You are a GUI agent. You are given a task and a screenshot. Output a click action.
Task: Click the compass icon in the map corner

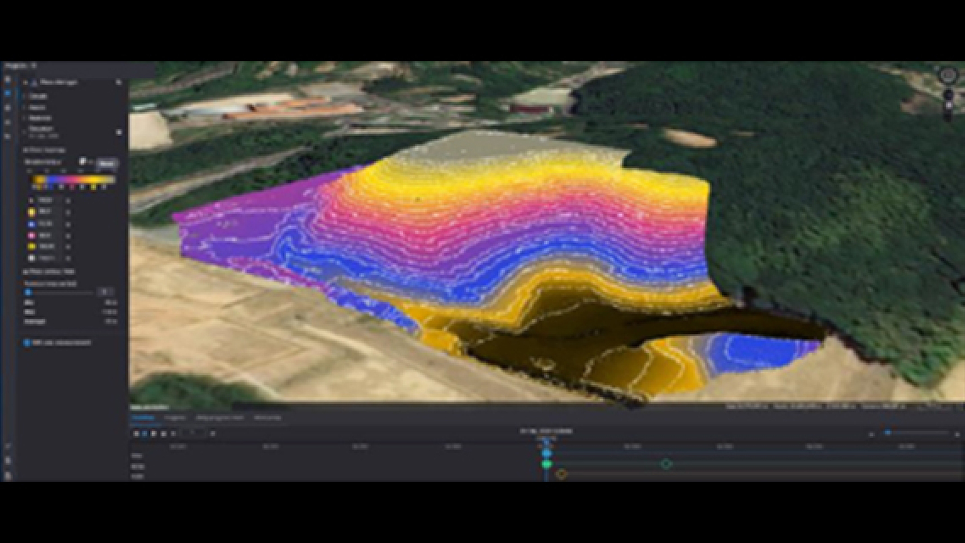(948, 76)
